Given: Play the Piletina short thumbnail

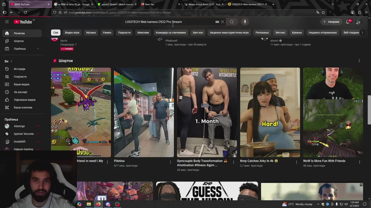Looking at the screenshot, I should 144,112.
